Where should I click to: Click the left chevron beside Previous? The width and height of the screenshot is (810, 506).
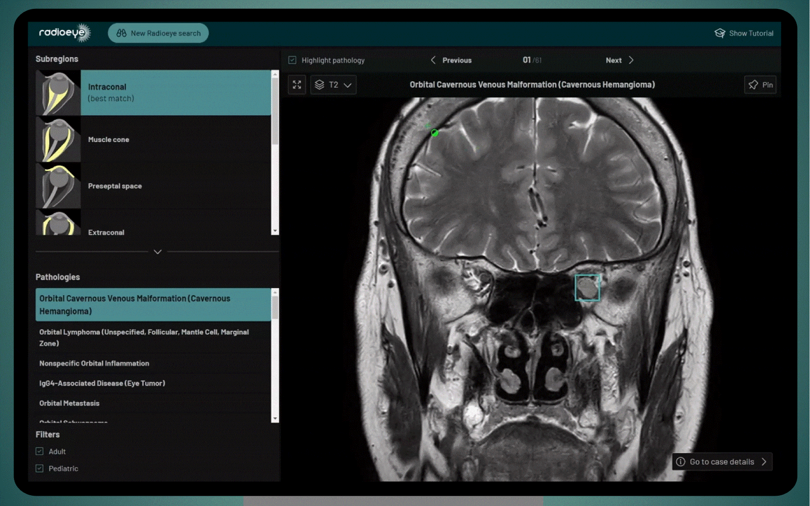433,60
